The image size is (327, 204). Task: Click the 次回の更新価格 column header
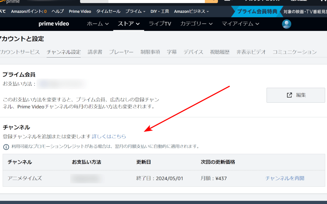[x=218, y=162]
